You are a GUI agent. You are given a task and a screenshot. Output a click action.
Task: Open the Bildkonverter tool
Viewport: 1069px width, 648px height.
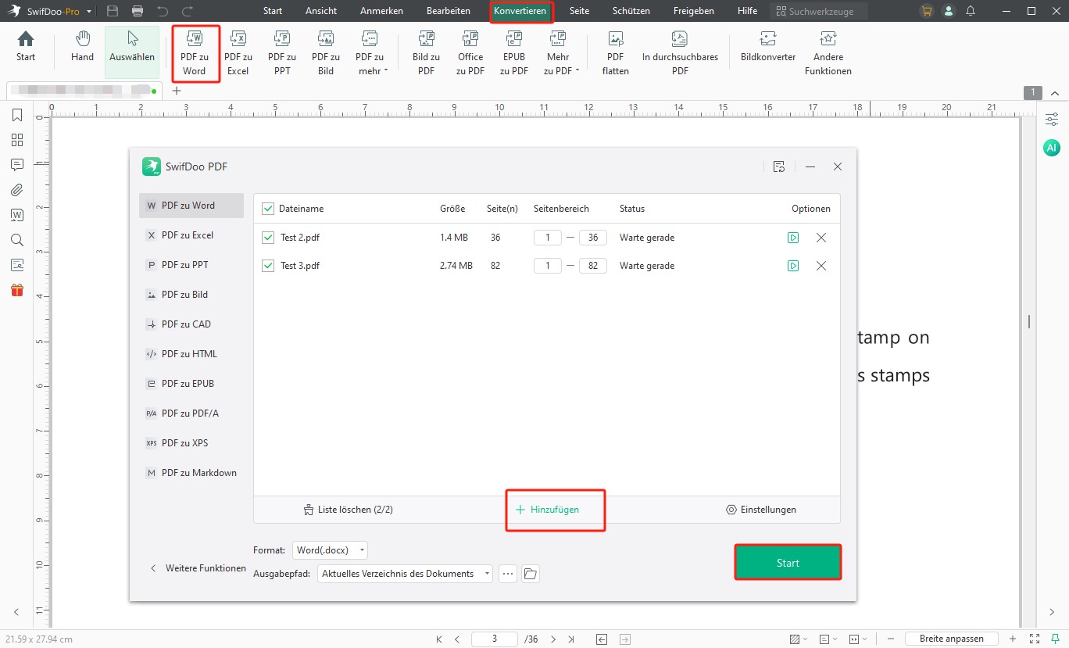pyautogui.click(x=768, y=47)
